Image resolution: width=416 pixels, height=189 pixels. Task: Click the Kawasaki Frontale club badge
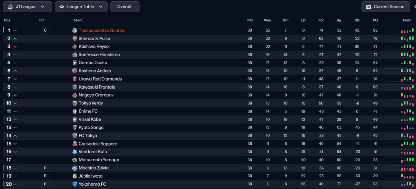tap(75, 87)
